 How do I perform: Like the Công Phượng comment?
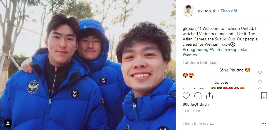(x=260, y=72)
